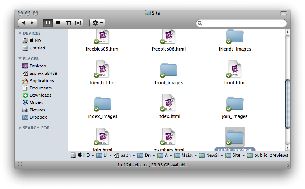Select the Untitled drive in sidebar
The image size is (305, 189).
tap(34, 48)
